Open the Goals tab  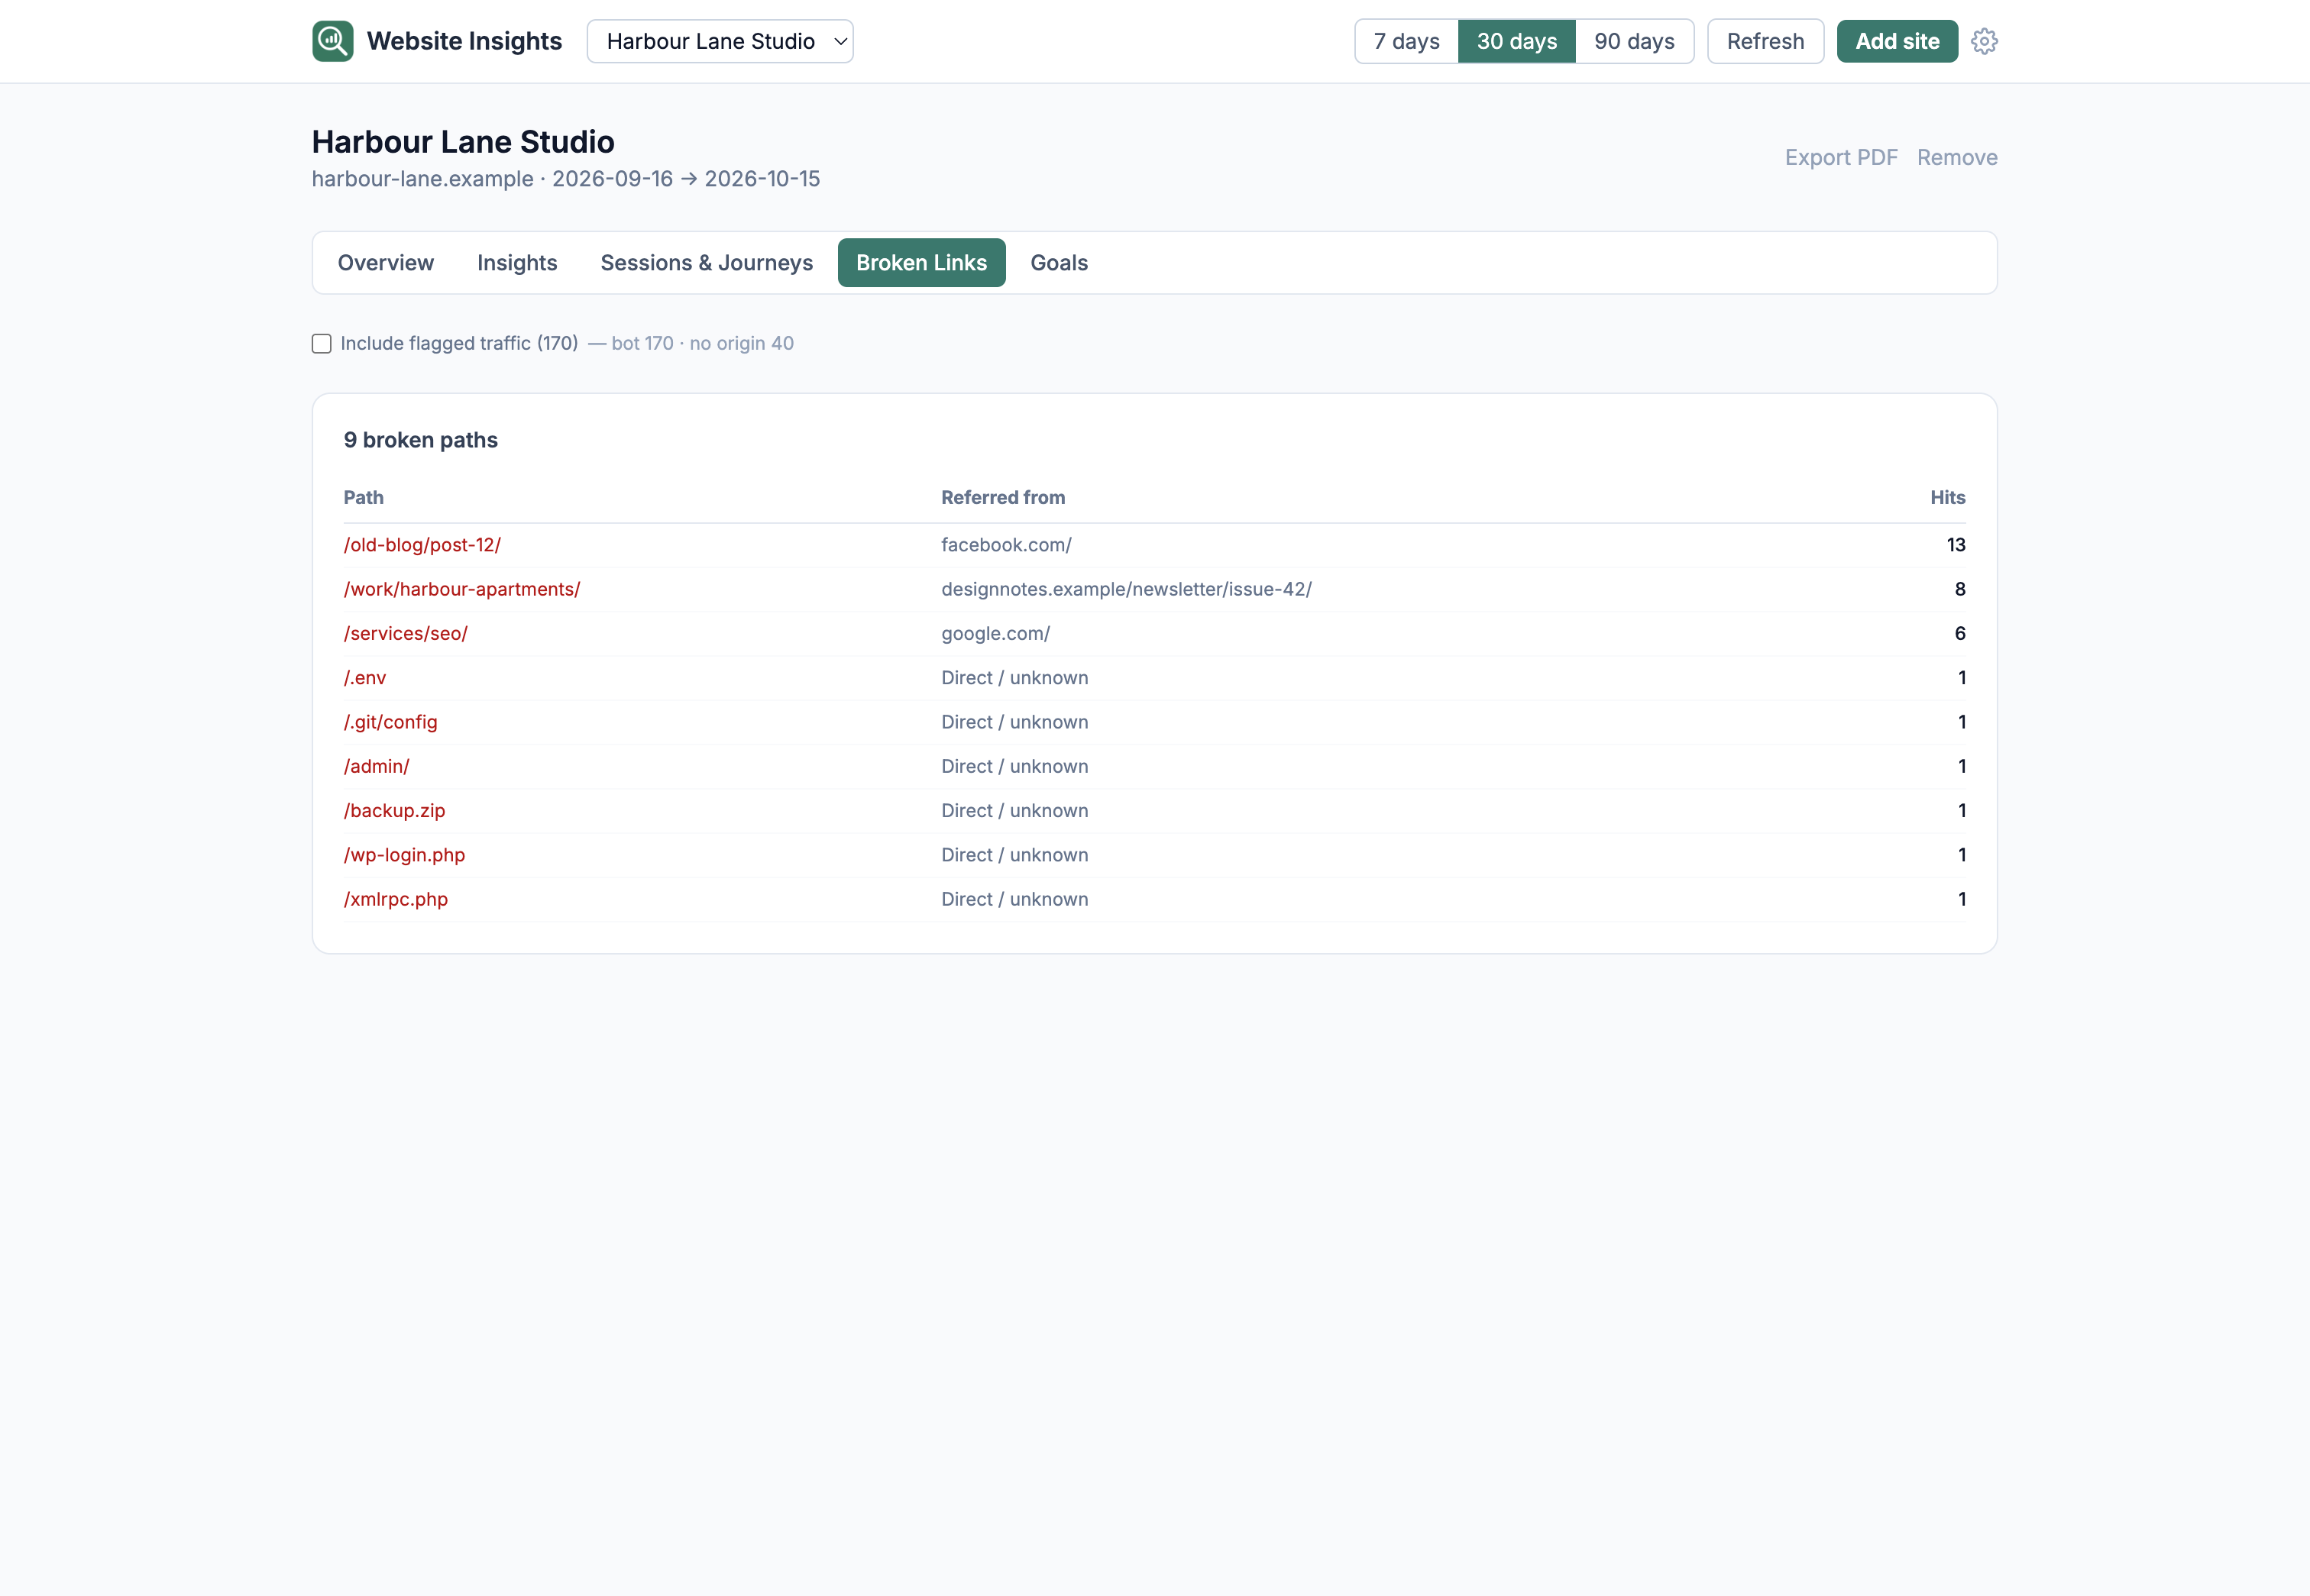(x=1059, y=263)
